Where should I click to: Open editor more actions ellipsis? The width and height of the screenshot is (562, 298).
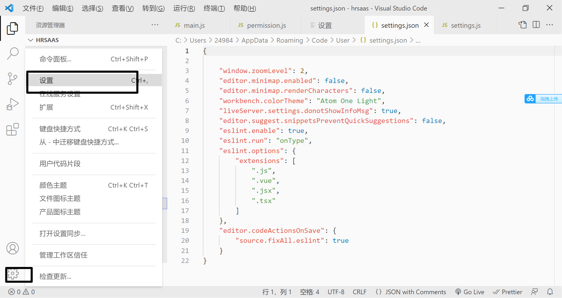click(x=550, y=25)
